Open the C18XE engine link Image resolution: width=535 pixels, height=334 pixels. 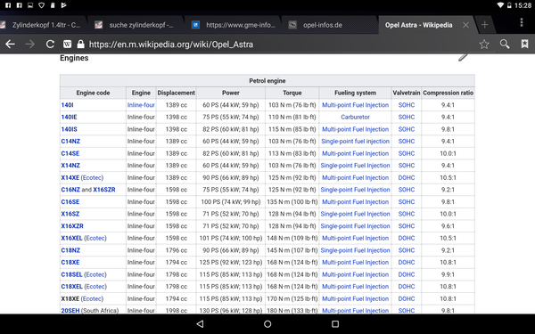(70, 262)
